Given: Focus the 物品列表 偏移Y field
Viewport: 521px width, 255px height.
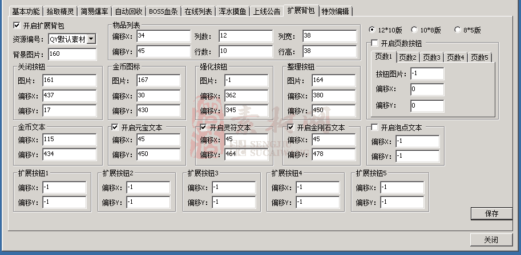Looking at the screenshot, I should point(163,51).
